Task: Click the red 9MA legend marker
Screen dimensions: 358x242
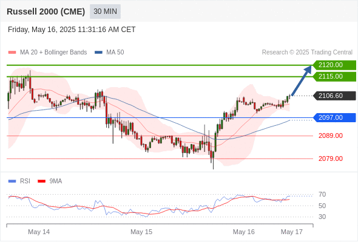Action: pos(41,181)
